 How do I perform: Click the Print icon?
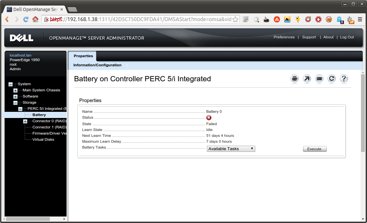295,79
